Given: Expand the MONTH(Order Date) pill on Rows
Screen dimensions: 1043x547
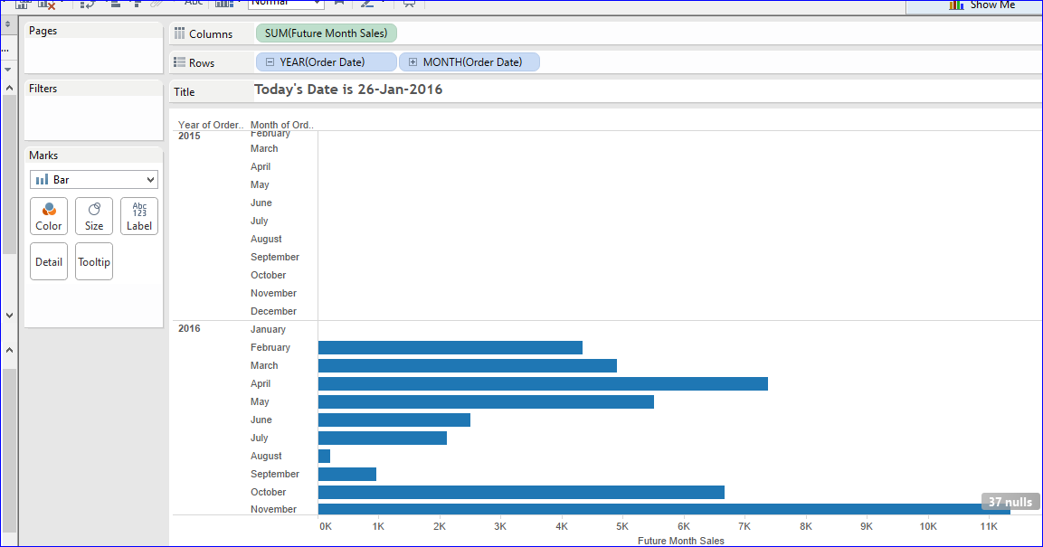Looking at the screenshot, I should (x=413, y=61).
